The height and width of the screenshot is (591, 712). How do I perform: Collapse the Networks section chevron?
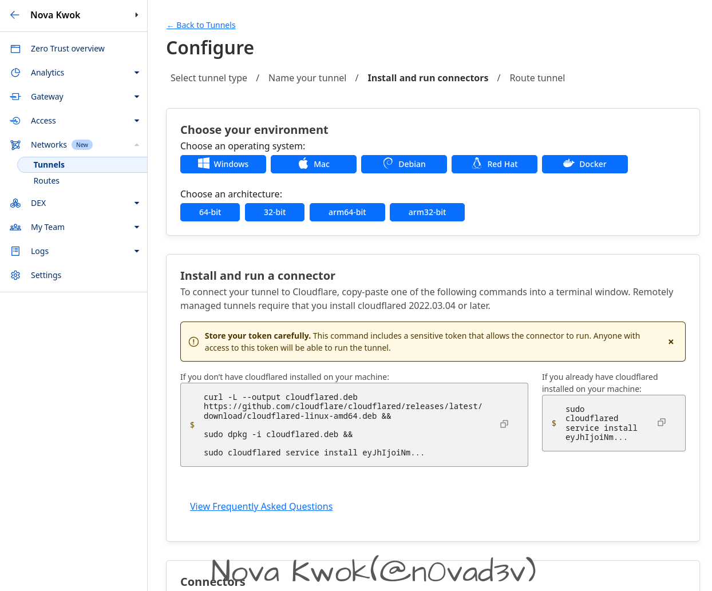(x=137, y=145)
